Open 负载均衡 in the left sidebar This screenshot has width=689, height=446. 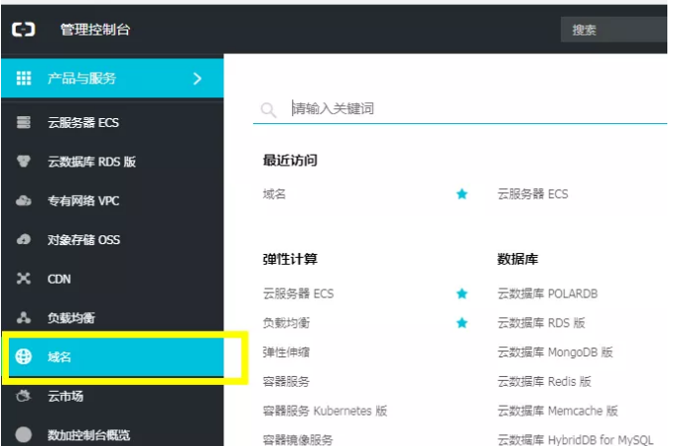(69, 318)
